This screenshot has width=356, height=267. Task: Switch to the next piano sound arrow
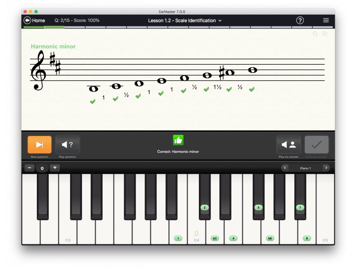tap(326, 168)
